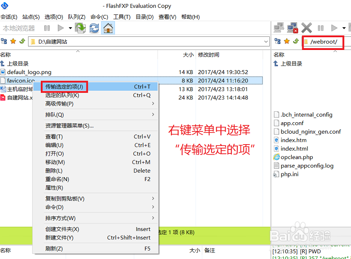
Task: Select bcloud_nginx_gen.conf remote file
Action: [308, 131]
